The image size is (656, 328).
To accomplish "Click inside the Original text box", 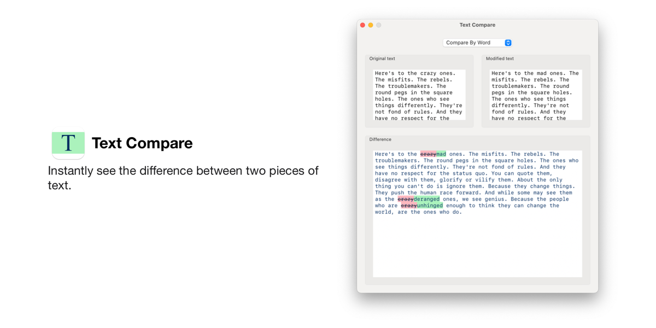I will [x=419, y=95].
